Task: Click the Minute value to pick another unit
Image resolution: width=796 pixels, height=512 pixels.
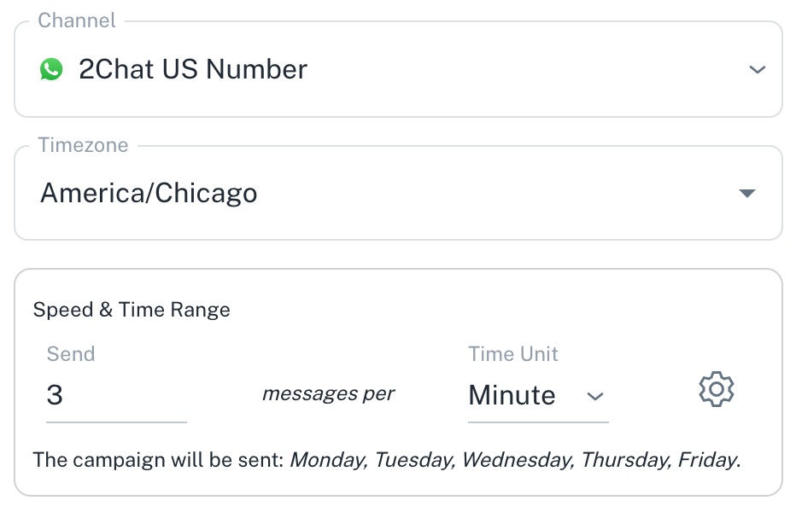Action: (x=511, y=395)
